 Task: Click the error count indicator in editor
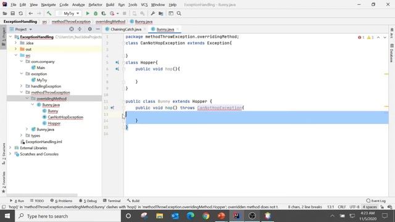click(361, 37)
